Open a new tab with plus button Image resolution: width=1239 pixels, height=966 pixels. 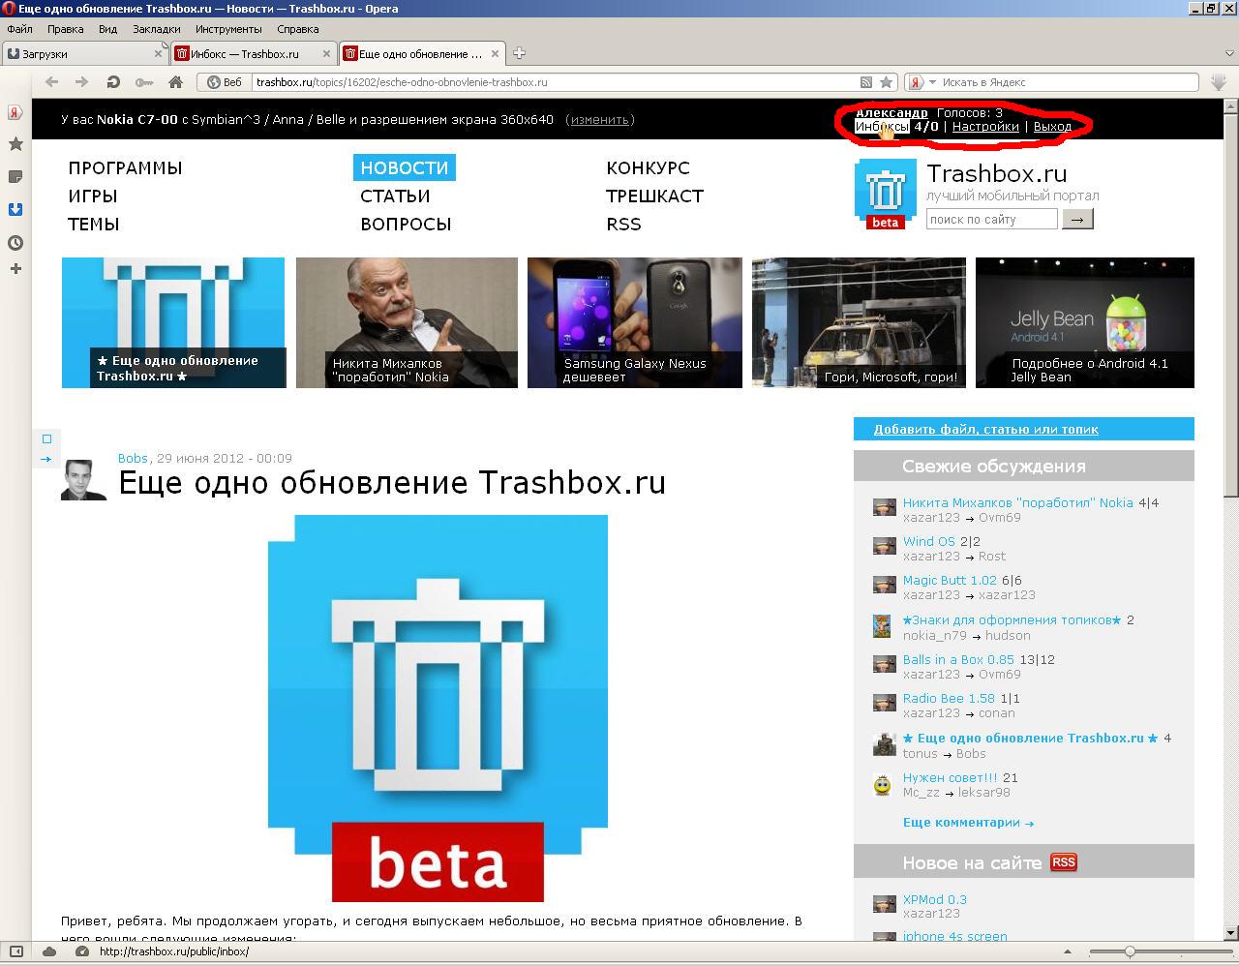click(519, 53)
